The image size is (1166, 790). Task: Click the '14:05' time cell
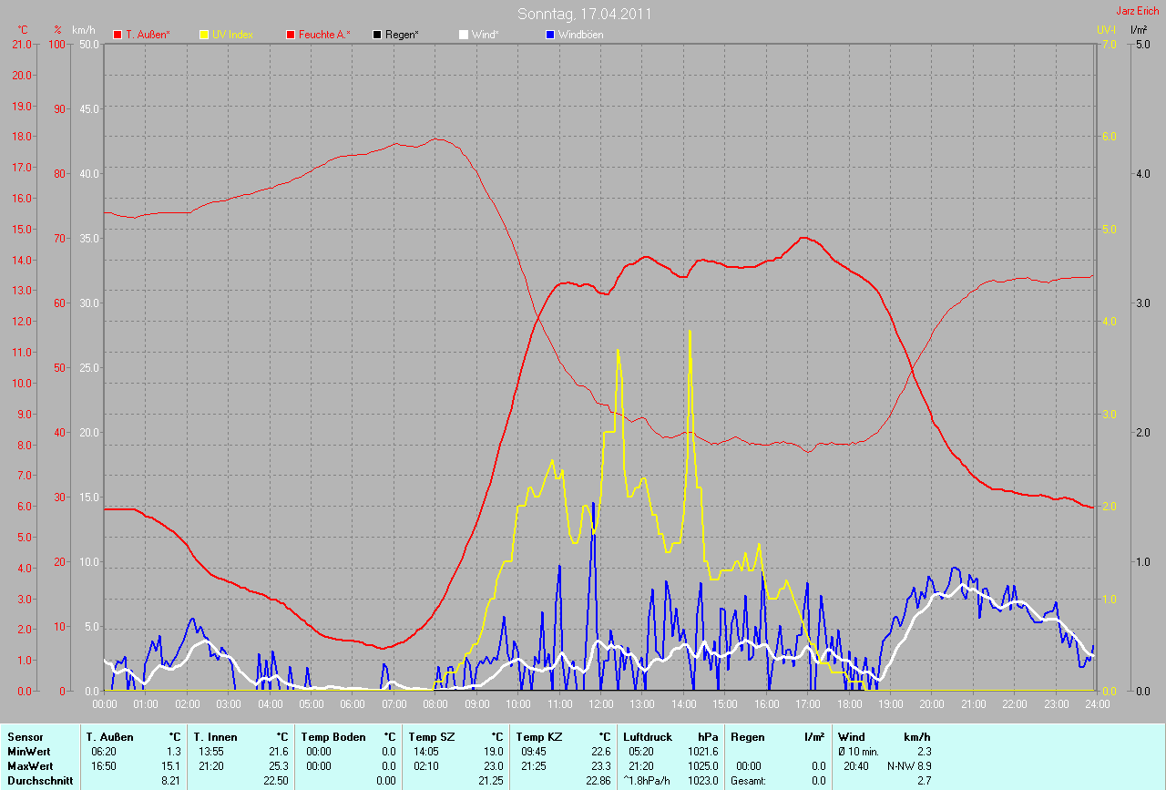(x=426, y=752)
